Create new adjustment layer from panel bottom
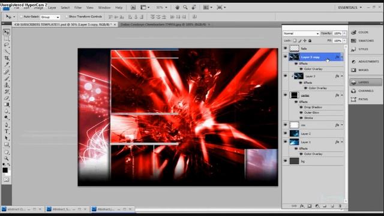The image size is (384, 216). point(317,206)
